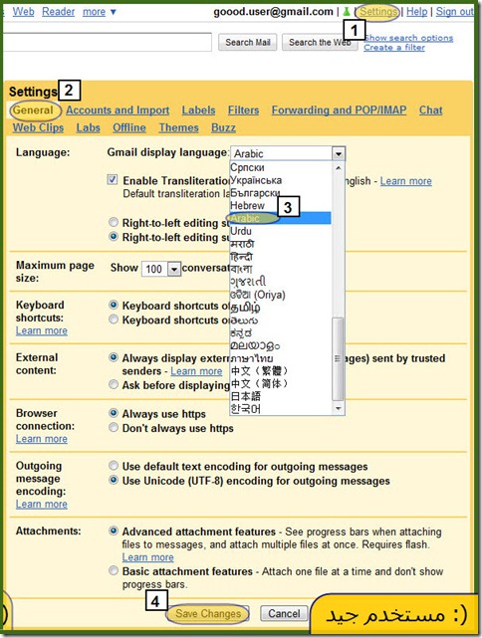Viewport: 482px width, 638px height.
Task: Select Use Unicode (UTF-8) encoding radio
Action: [114, 480]
